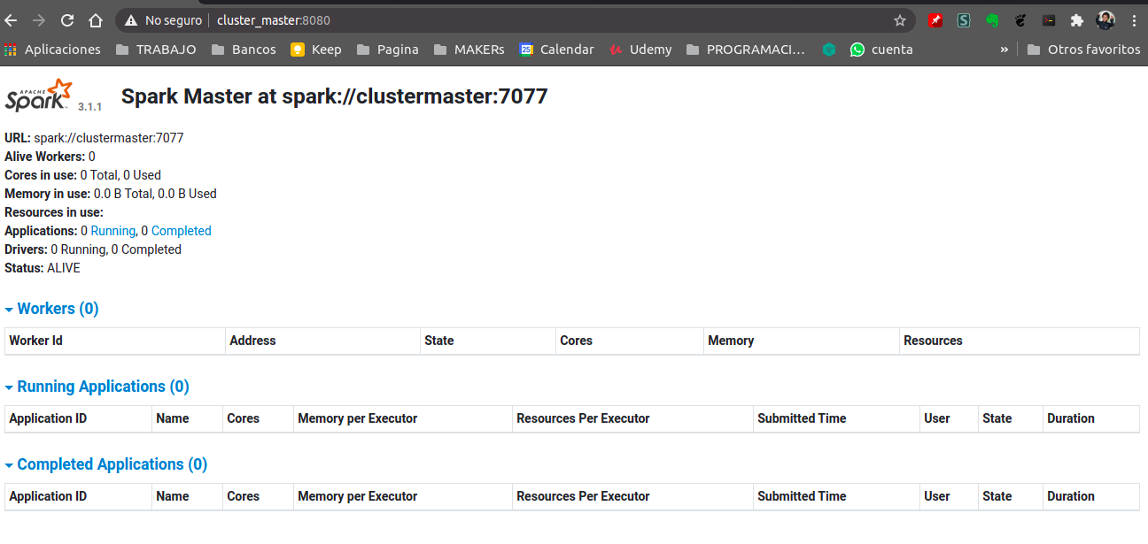Open the Aplicaciones apps grid shortcut

pyautogui.click(x=54, y=50)
